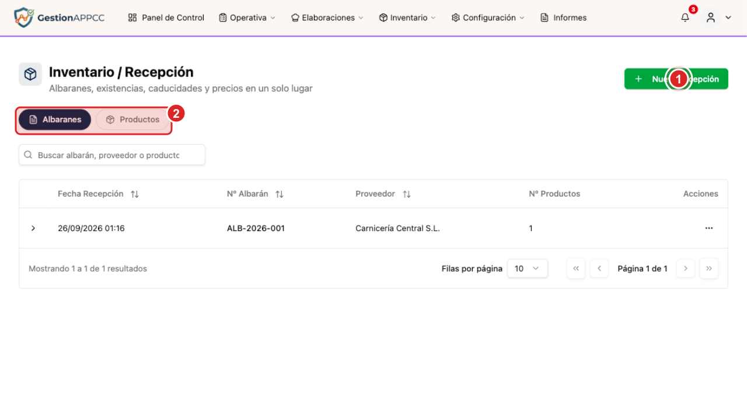Switch to the Productos tab
747x420 pixels.
click(132, 120)
